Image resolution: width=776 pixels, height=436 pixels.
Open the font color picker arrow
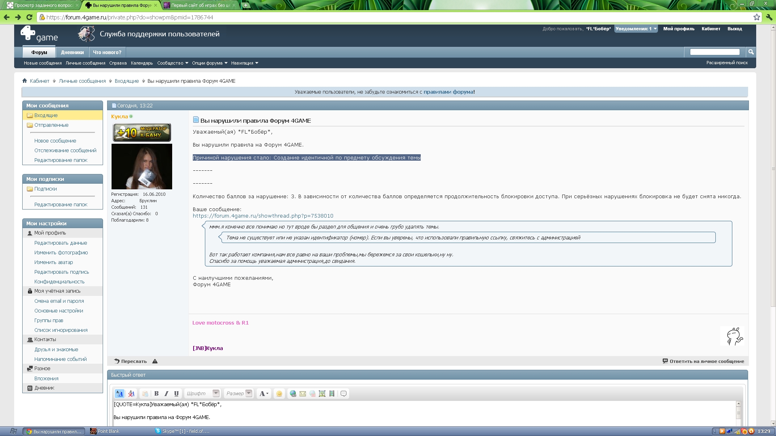267,394
